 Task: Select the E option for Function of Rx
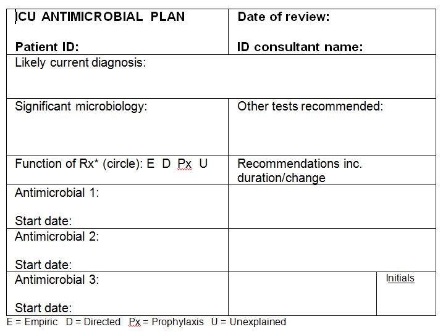pyautogui.click(x=150, y=164)
